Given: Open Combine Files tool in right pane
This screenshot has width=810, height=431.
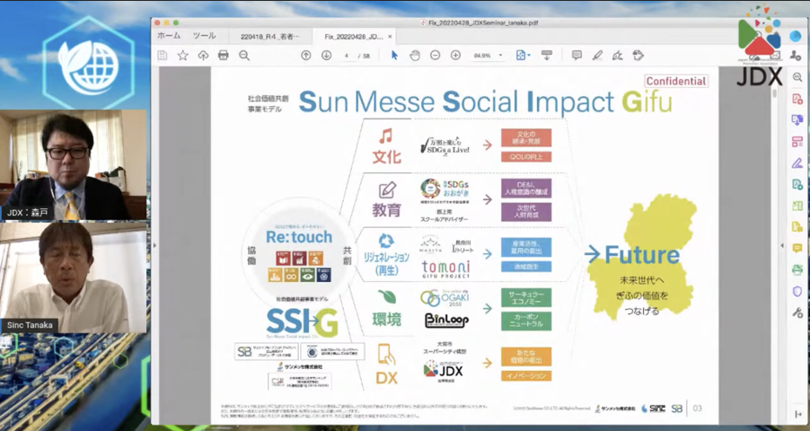Looking at the screenshot, I should pos(797,120).
